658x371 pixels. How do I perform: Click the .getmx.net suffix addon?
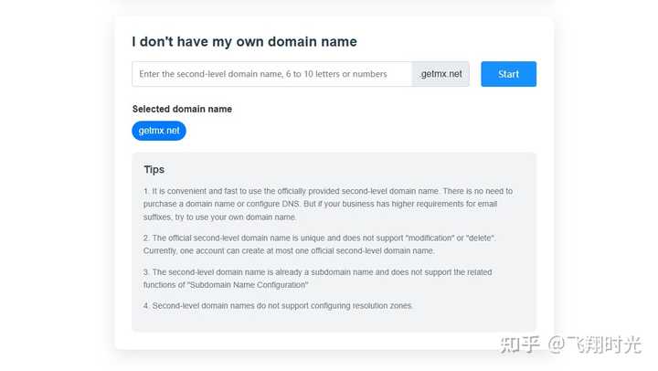440,74
